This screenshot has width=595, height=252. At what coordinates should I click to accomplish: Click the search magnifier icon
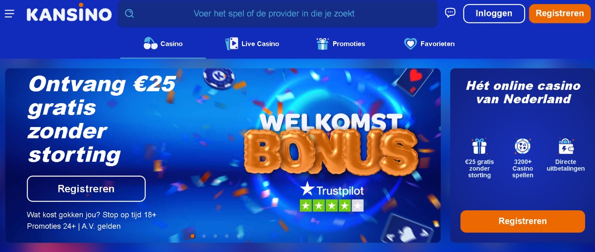[129, 14]
